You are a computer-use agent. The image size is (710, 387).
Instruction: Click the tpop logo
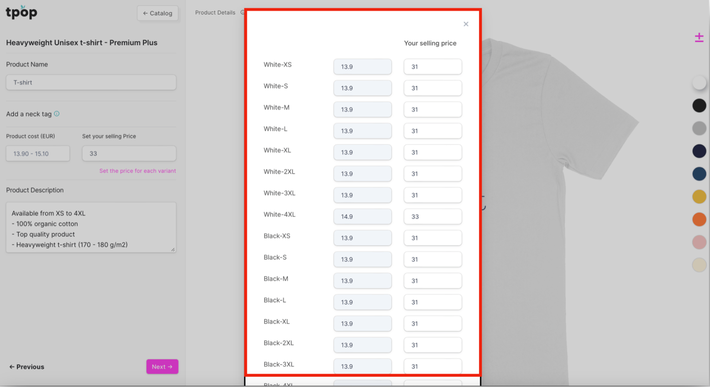(x=21, y=12)
